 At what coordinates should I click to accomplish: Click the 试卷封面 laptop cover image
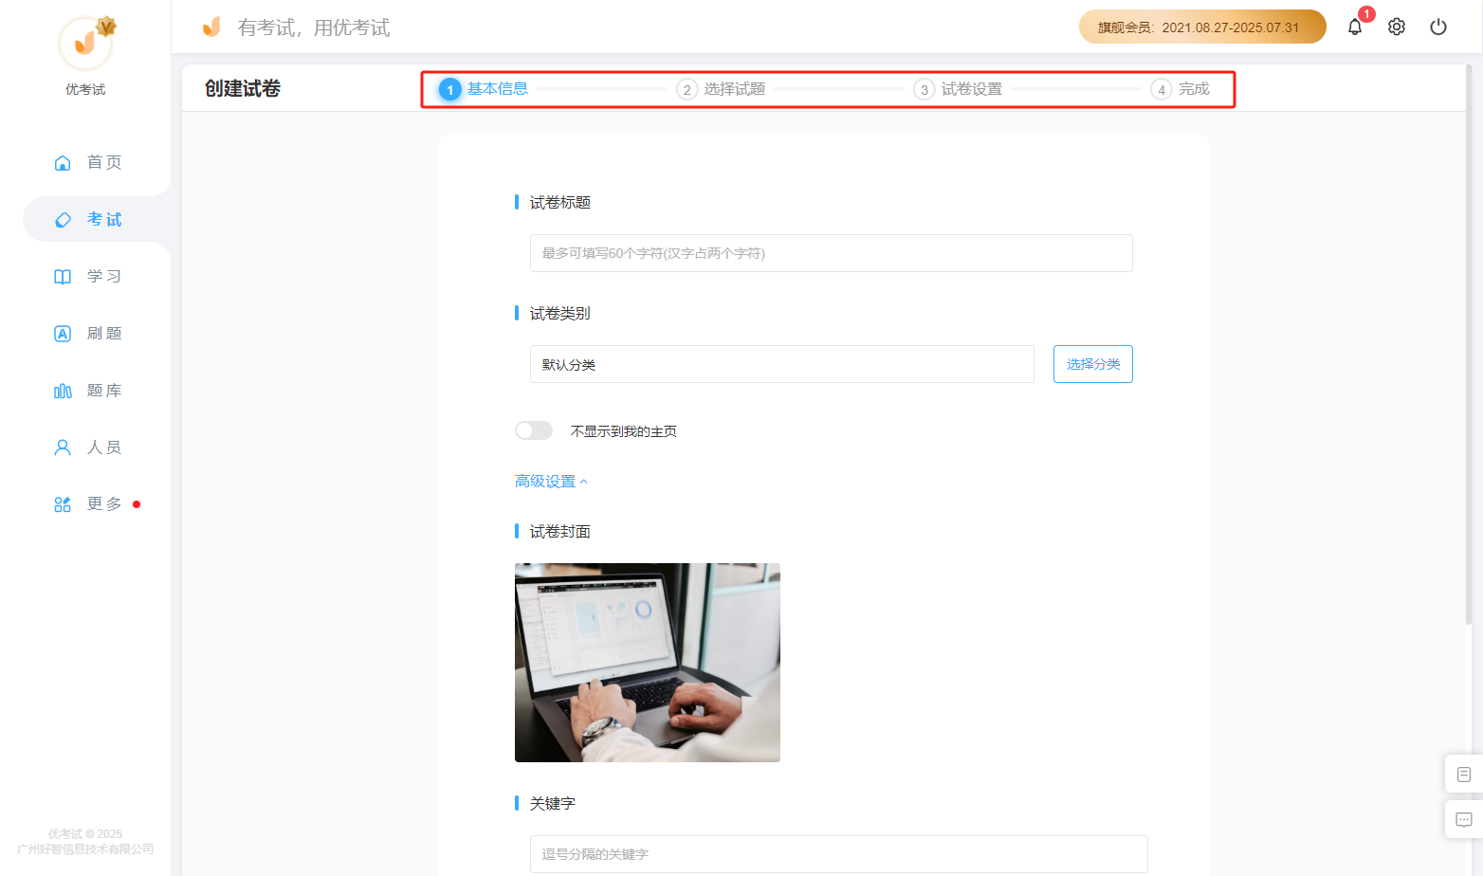pyautogui.click(x=648, y=663)
